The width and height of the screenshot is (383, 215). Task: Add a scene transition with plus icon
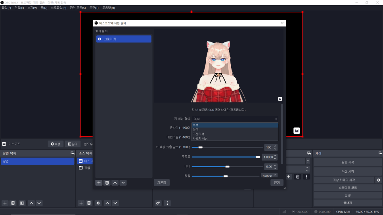point(289,177)
